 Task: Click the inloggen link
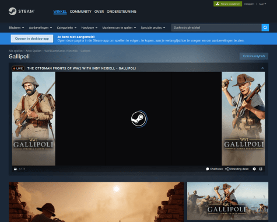249,4
